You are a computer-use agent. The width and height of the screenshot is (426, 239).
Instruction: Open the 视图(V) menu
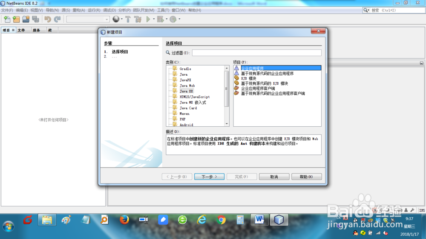37,10
